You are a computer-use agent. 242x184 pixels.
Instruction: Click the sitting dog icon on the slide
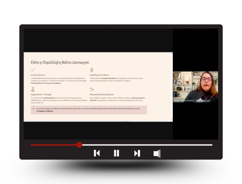pos(33,89)
